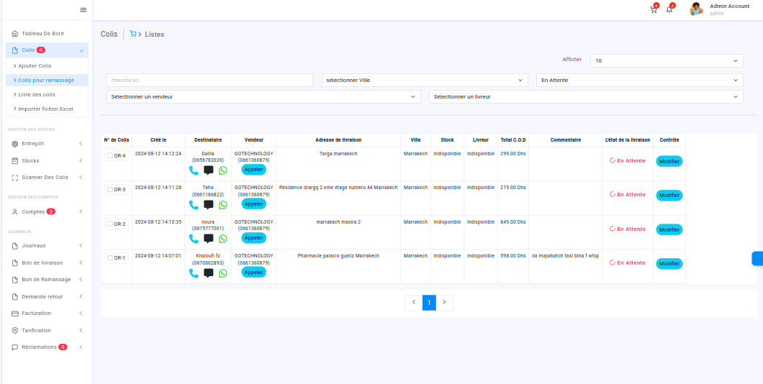Click the admin account avatar

696,9
